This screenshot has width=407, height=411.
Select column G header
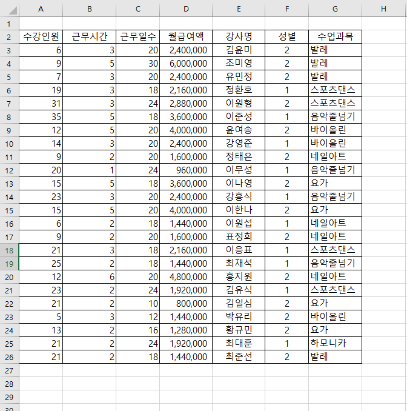click(x=335, y=9)
